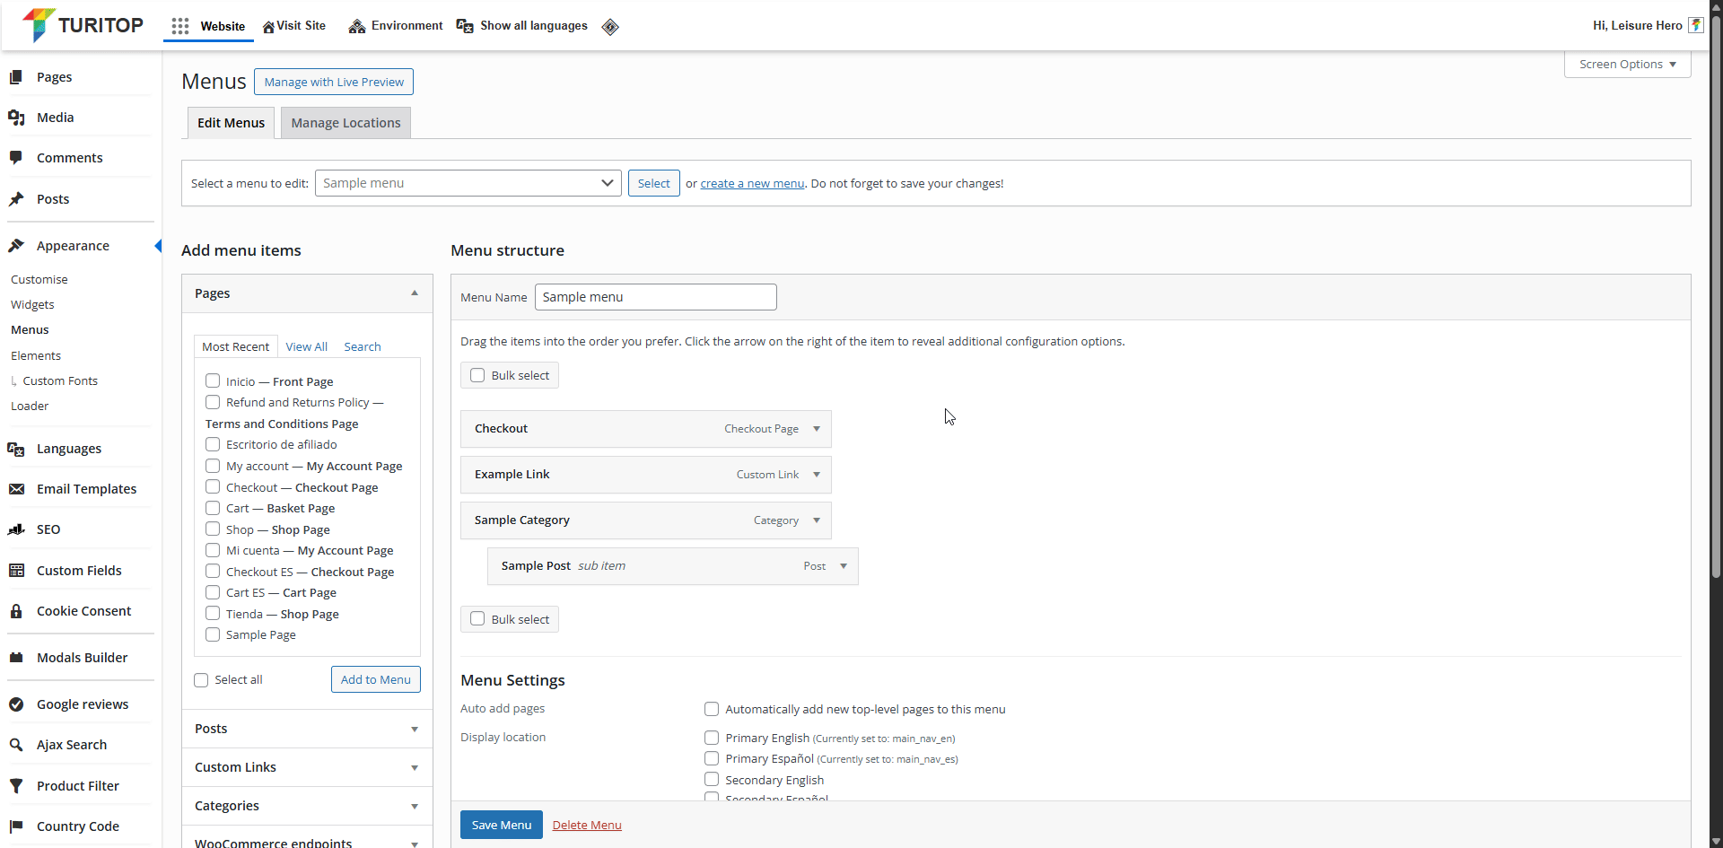Open the View All pages tab
The height and width of the screenshot is (848, 1723).
click(306, 347)
